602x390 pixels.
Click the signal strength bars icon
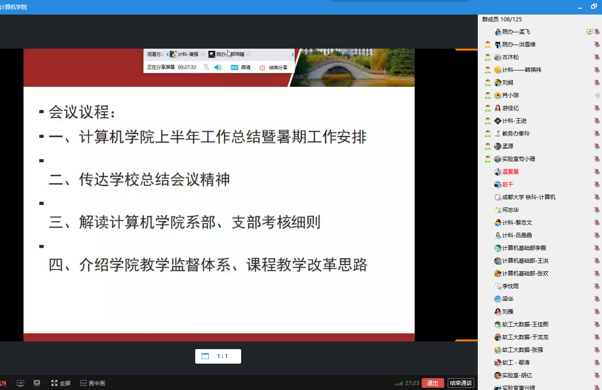point(399,384)
